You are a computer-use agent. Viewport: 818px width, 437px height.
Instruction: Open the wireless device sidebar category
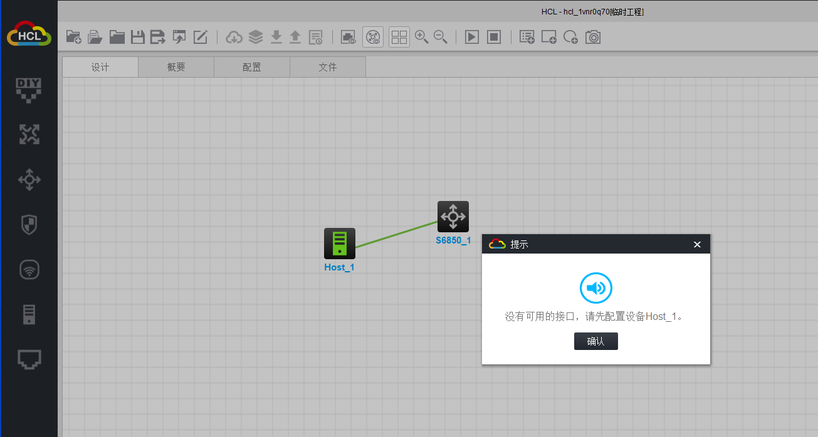pos(29,270)
